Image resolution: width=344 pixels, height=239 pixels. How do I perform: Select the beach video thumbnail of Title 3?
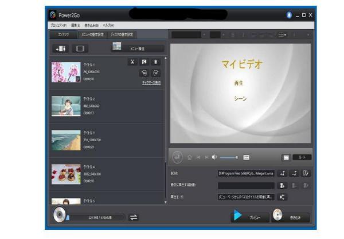click(66, 140)
